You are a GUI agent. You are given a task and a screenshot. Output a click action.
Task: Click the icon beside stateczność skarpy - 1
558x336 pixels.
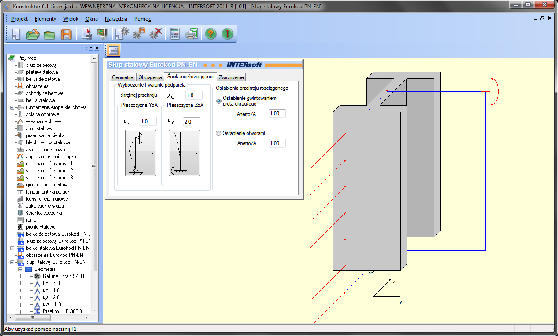tap(20, 164)
